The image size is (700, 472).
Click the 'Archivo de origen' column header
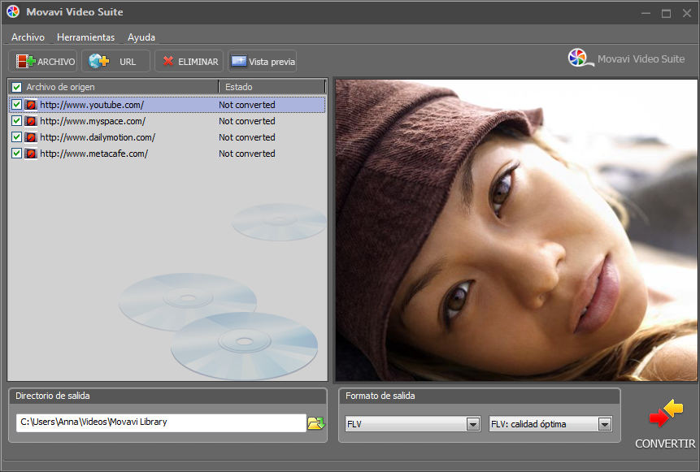point(114,87)
